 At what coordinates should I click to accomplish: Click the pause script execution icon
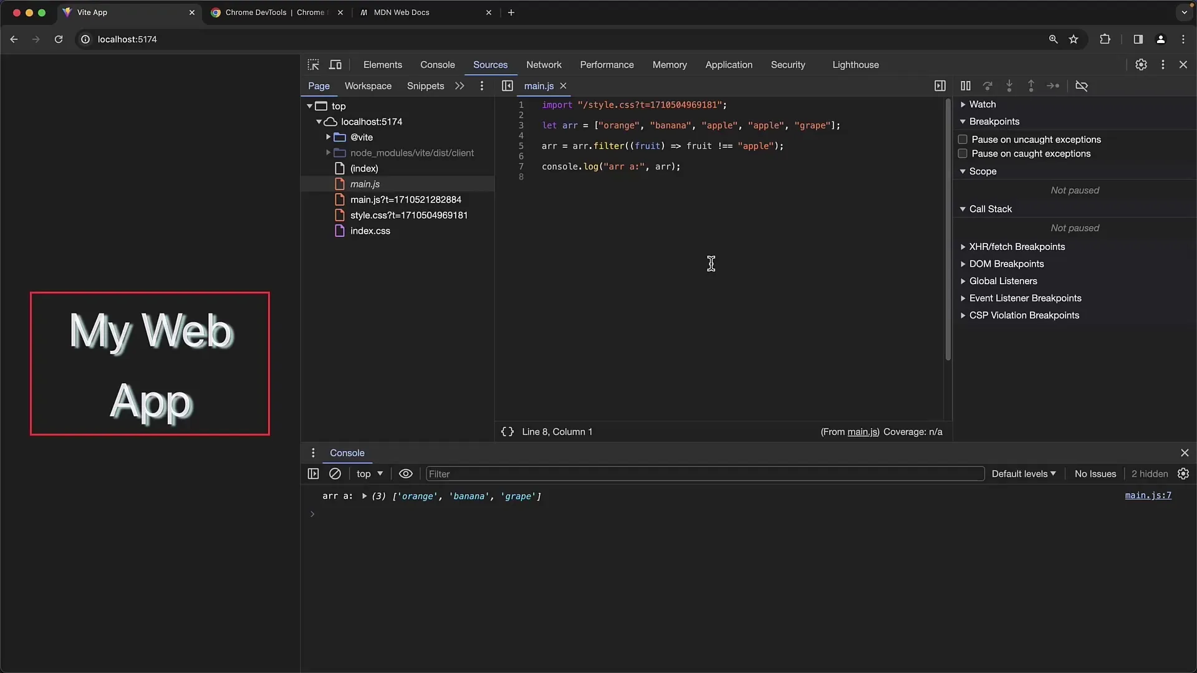point(966,86)
